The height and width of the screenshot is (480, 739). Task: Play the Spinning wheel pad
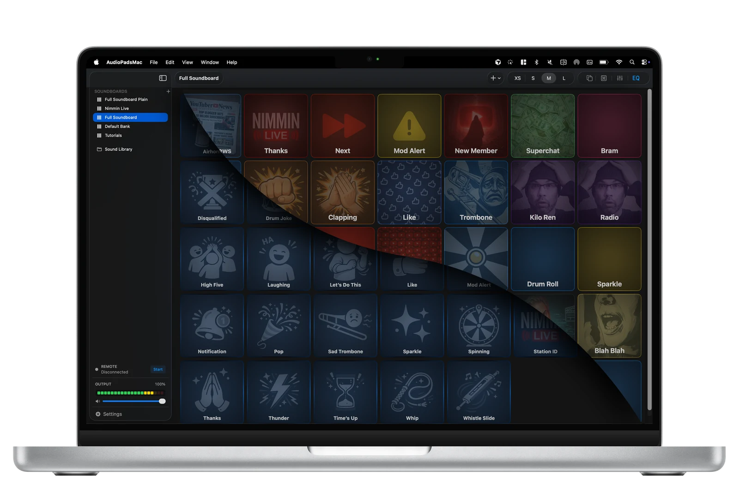point(479,326)
